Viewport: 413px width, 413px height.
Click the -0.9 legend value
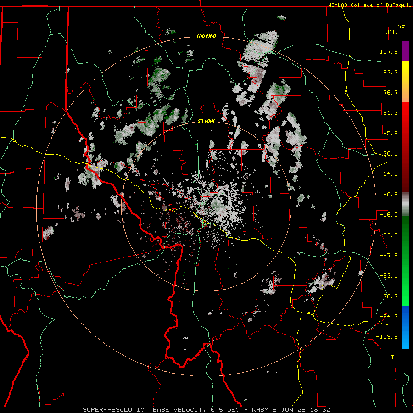tap(391, 195)
